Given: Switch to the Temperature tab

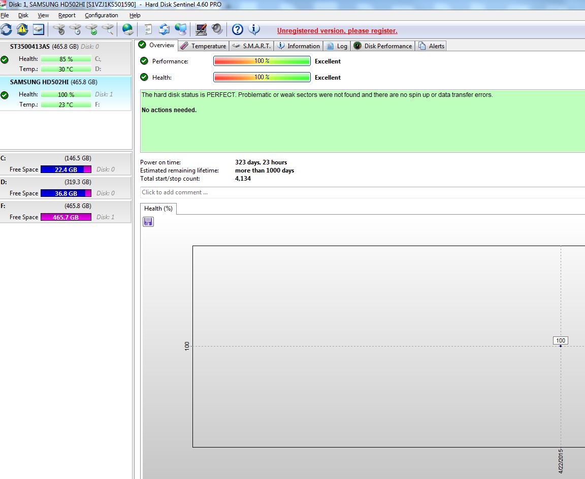Looking at the screenshot, I should click(204, 46).
